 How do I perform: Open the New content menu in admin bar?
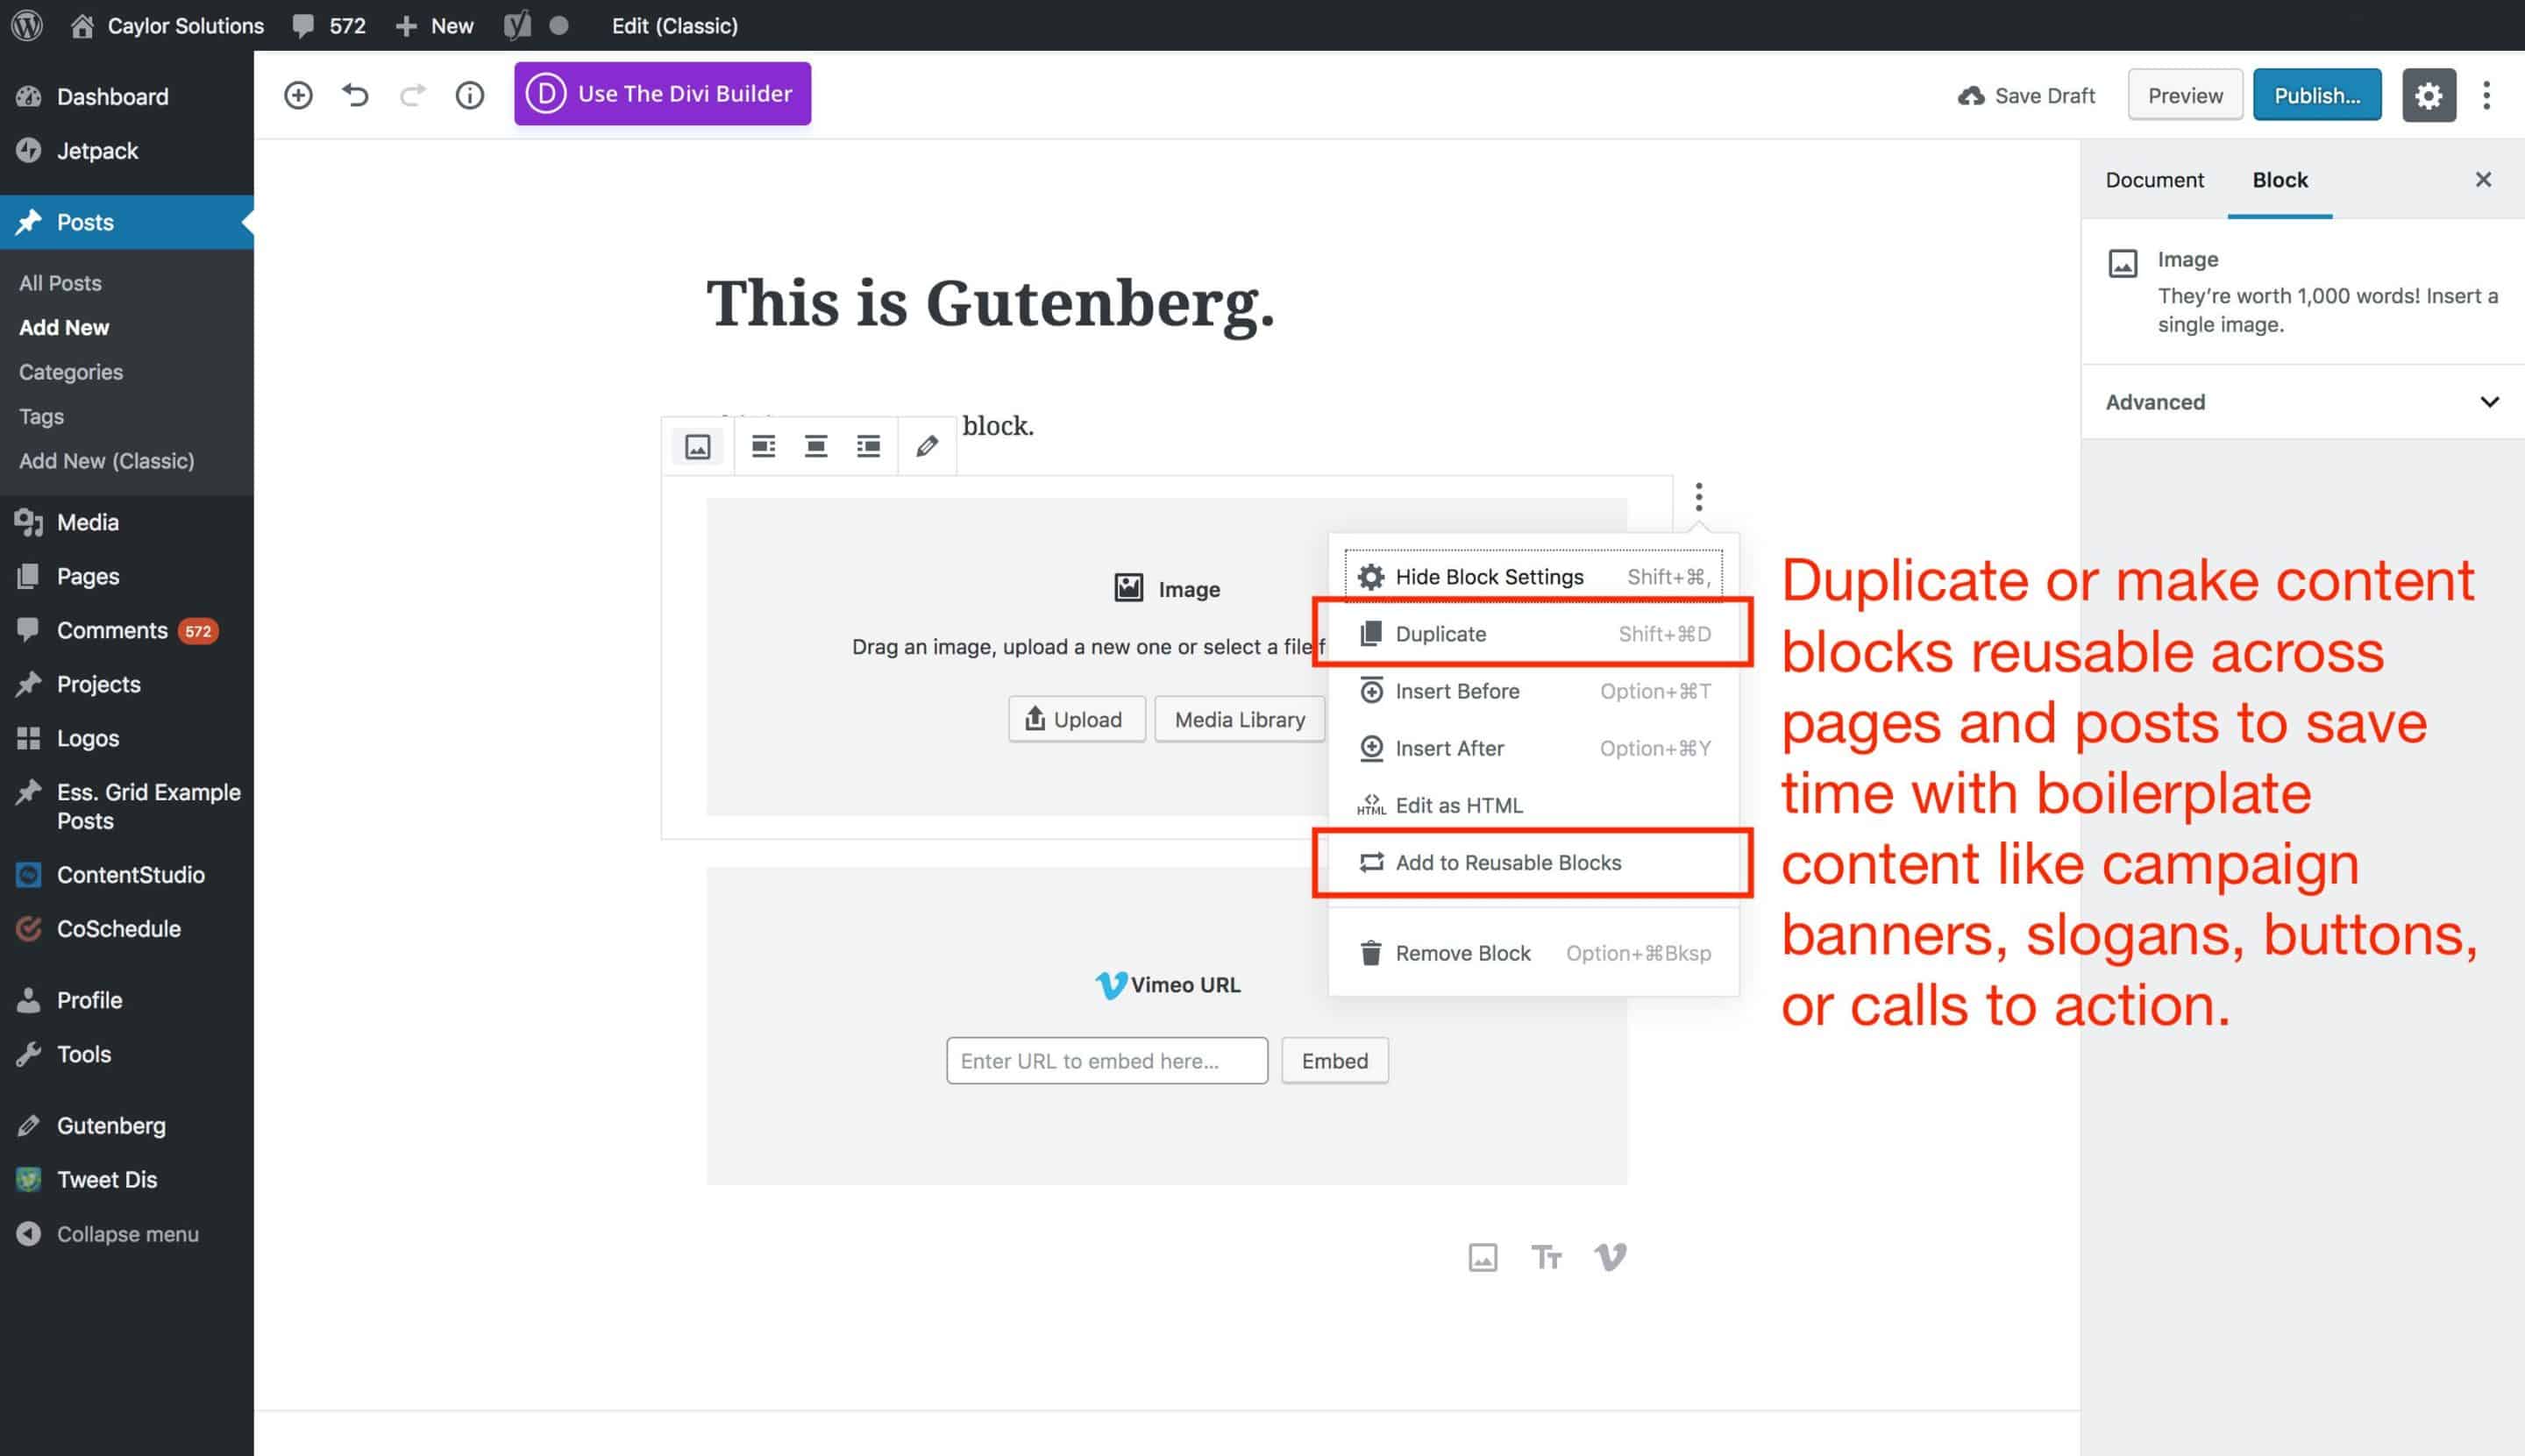[434, 25]
